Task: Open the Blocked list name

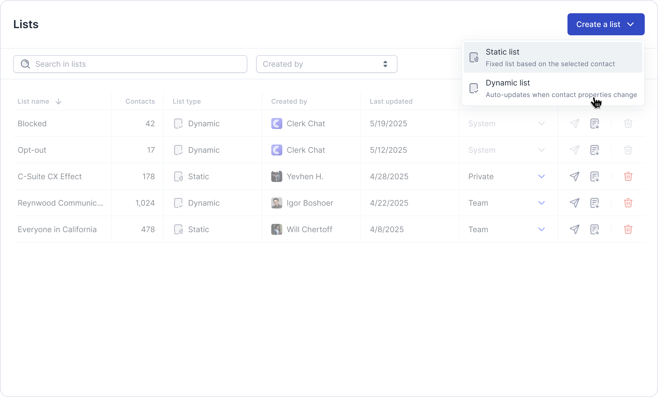Action: pos(32,124)
